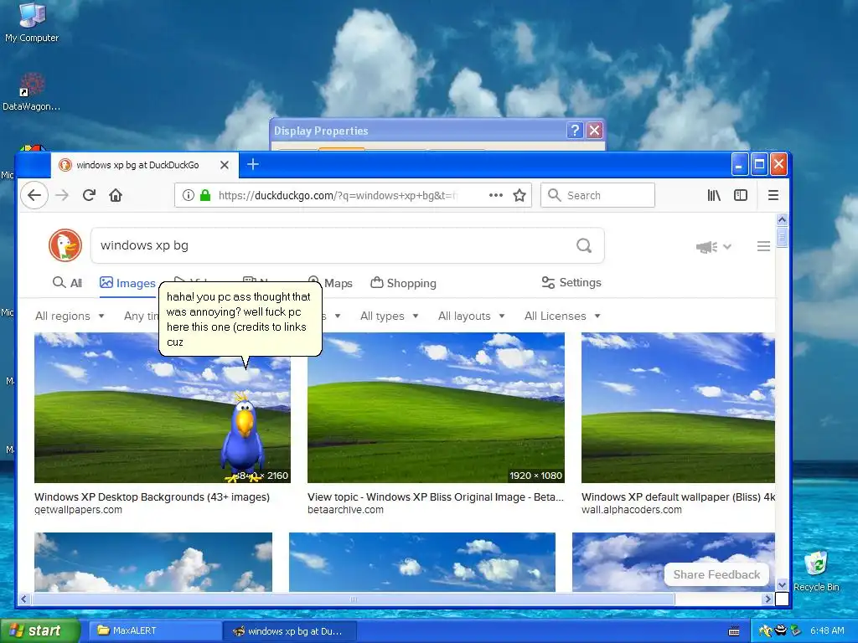The width and height of the screenshot is (858, 643).
Task: Click the browser forward arrow
Action: pyautogui.click(x=62, y=195)
